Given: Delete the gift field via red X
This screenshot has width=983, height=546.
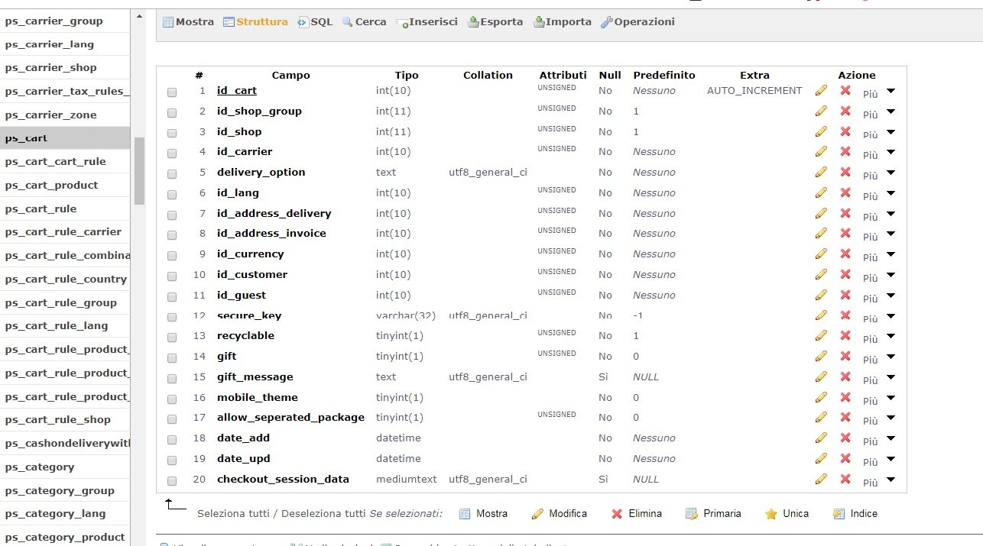Looking at the screenshot, I should (845, 356).
